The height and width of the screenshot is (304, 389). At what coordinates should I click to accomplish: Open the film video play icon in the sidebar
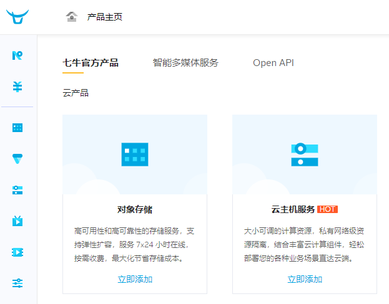tap(17, 252)
